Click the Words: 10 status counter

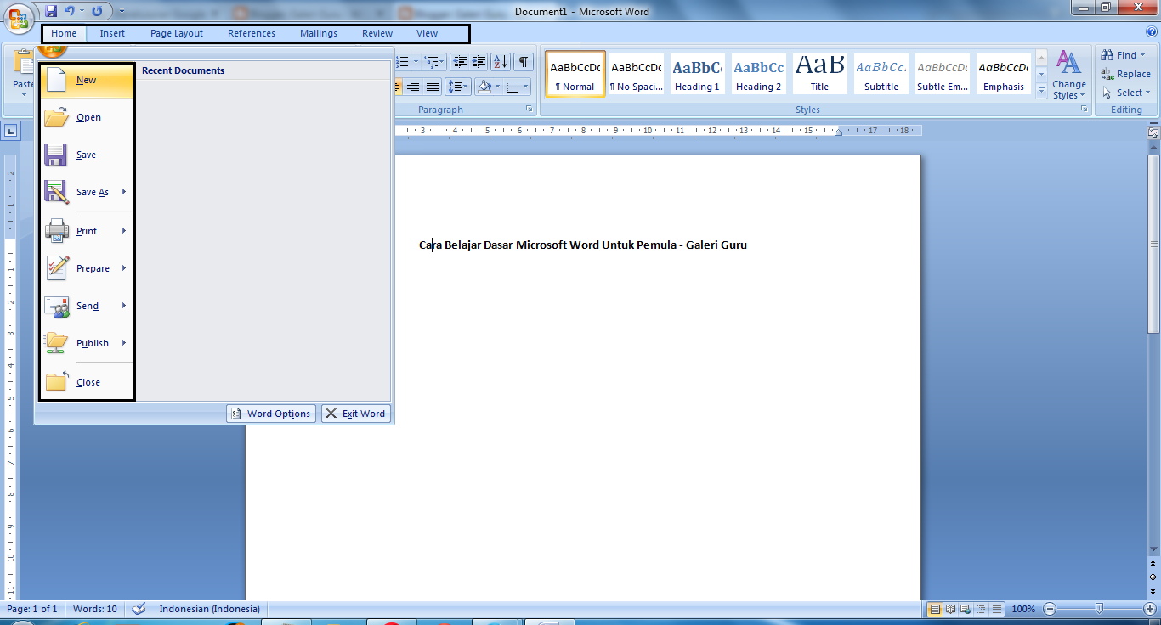click(x=95, y=609)
